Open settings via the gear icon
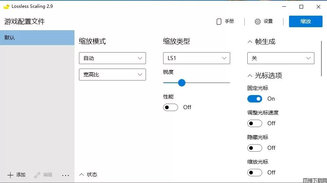Screen dimensions: 327x183 pyautogui.click(x=258, y=22)
